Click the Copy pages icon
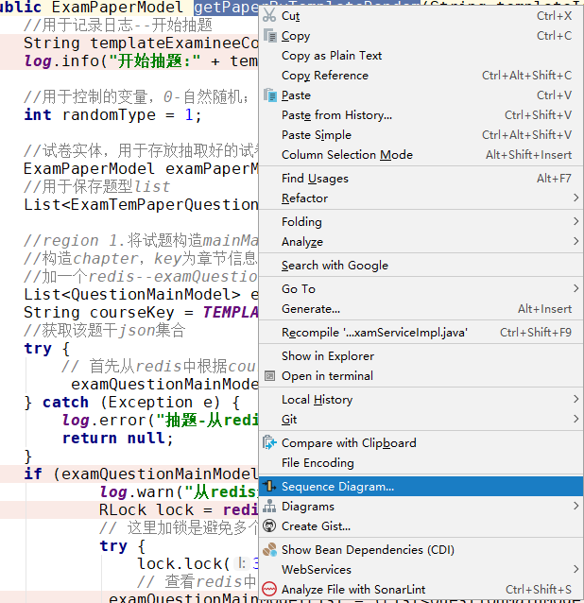 [270, 36]
